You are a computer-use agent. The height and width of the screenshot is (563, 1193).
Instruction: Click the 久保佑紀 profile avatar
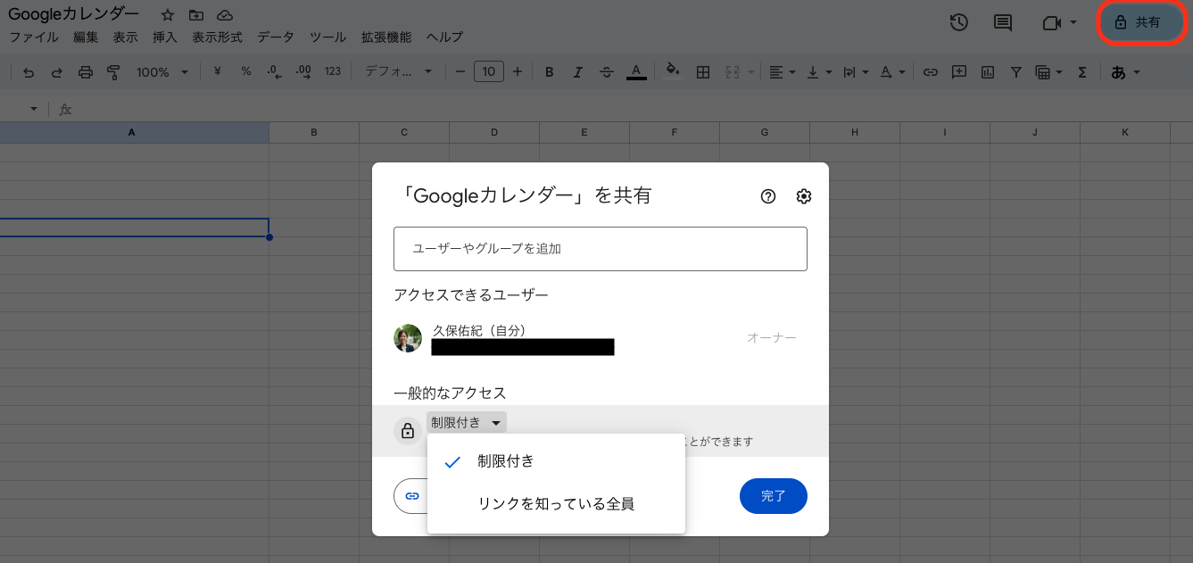[x=408, y=338]
